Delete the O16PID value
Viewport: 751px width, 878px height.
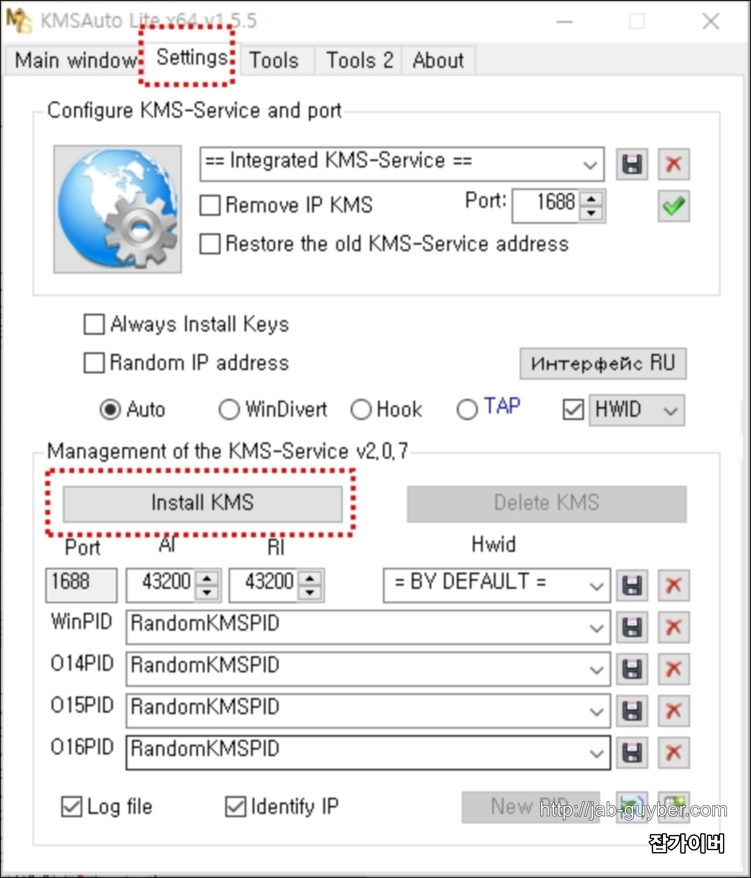click(673, 753)
